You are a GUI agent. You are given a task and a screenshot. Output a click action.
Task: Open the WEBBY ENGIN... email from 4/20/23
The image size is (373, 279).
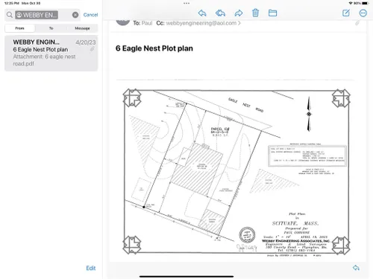click(x=51, y=53)
